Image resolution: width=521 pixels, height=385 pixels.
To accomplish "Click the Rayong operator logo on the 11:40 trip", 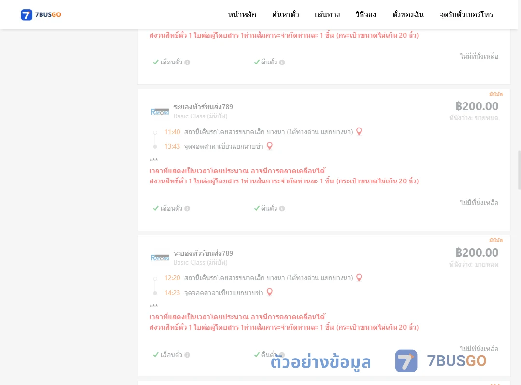I will (x=160, y=112).
